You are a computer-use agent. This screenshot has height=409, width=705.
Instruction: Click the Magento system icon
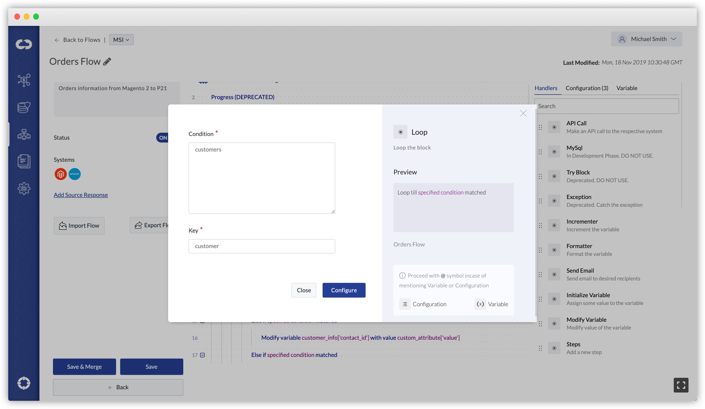[61, 174]
